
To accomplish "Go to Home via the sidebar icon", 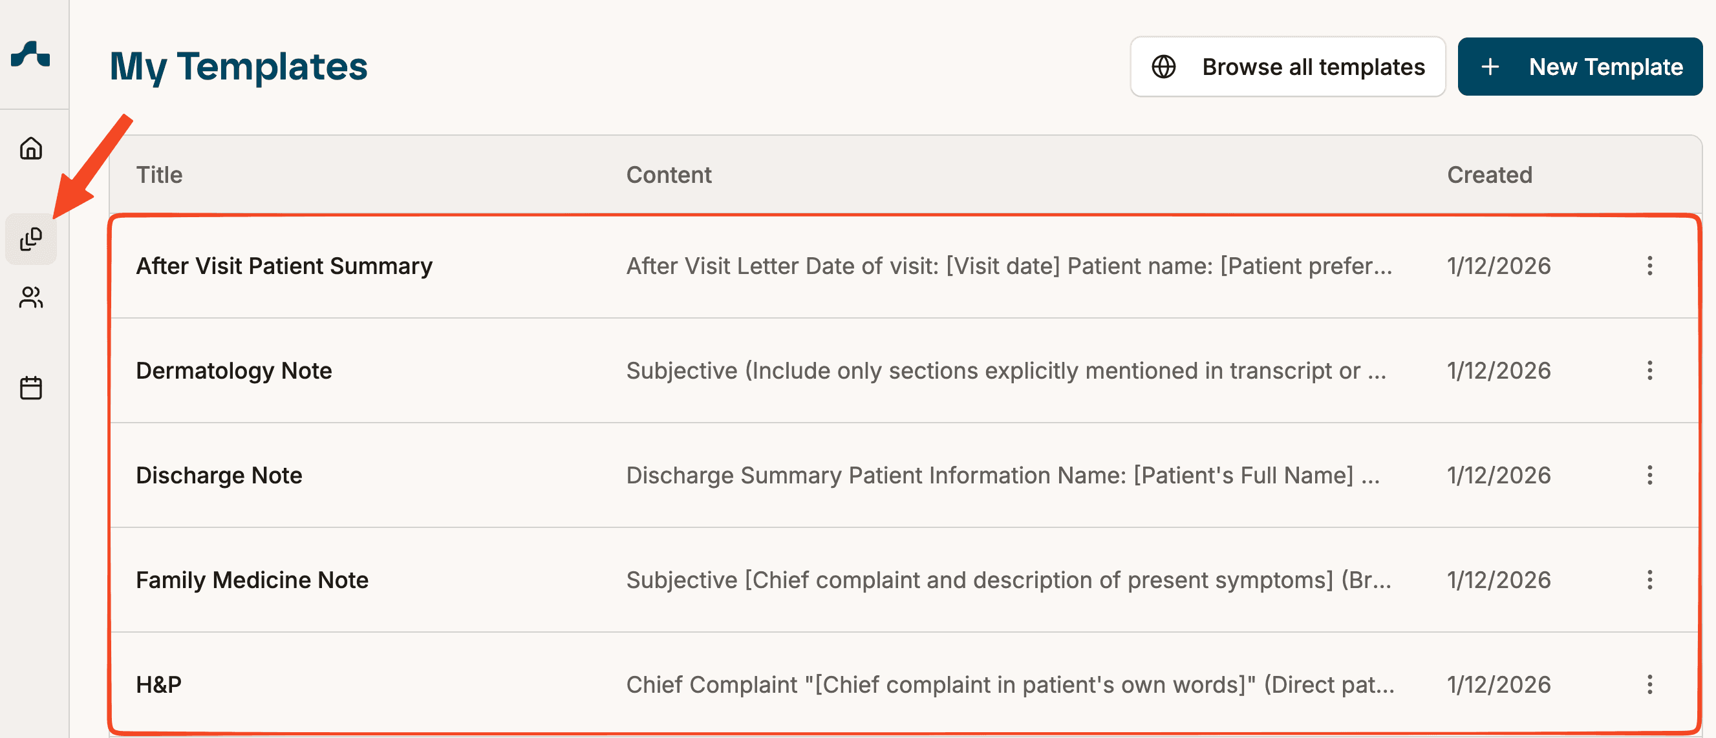I will [30, 148].
